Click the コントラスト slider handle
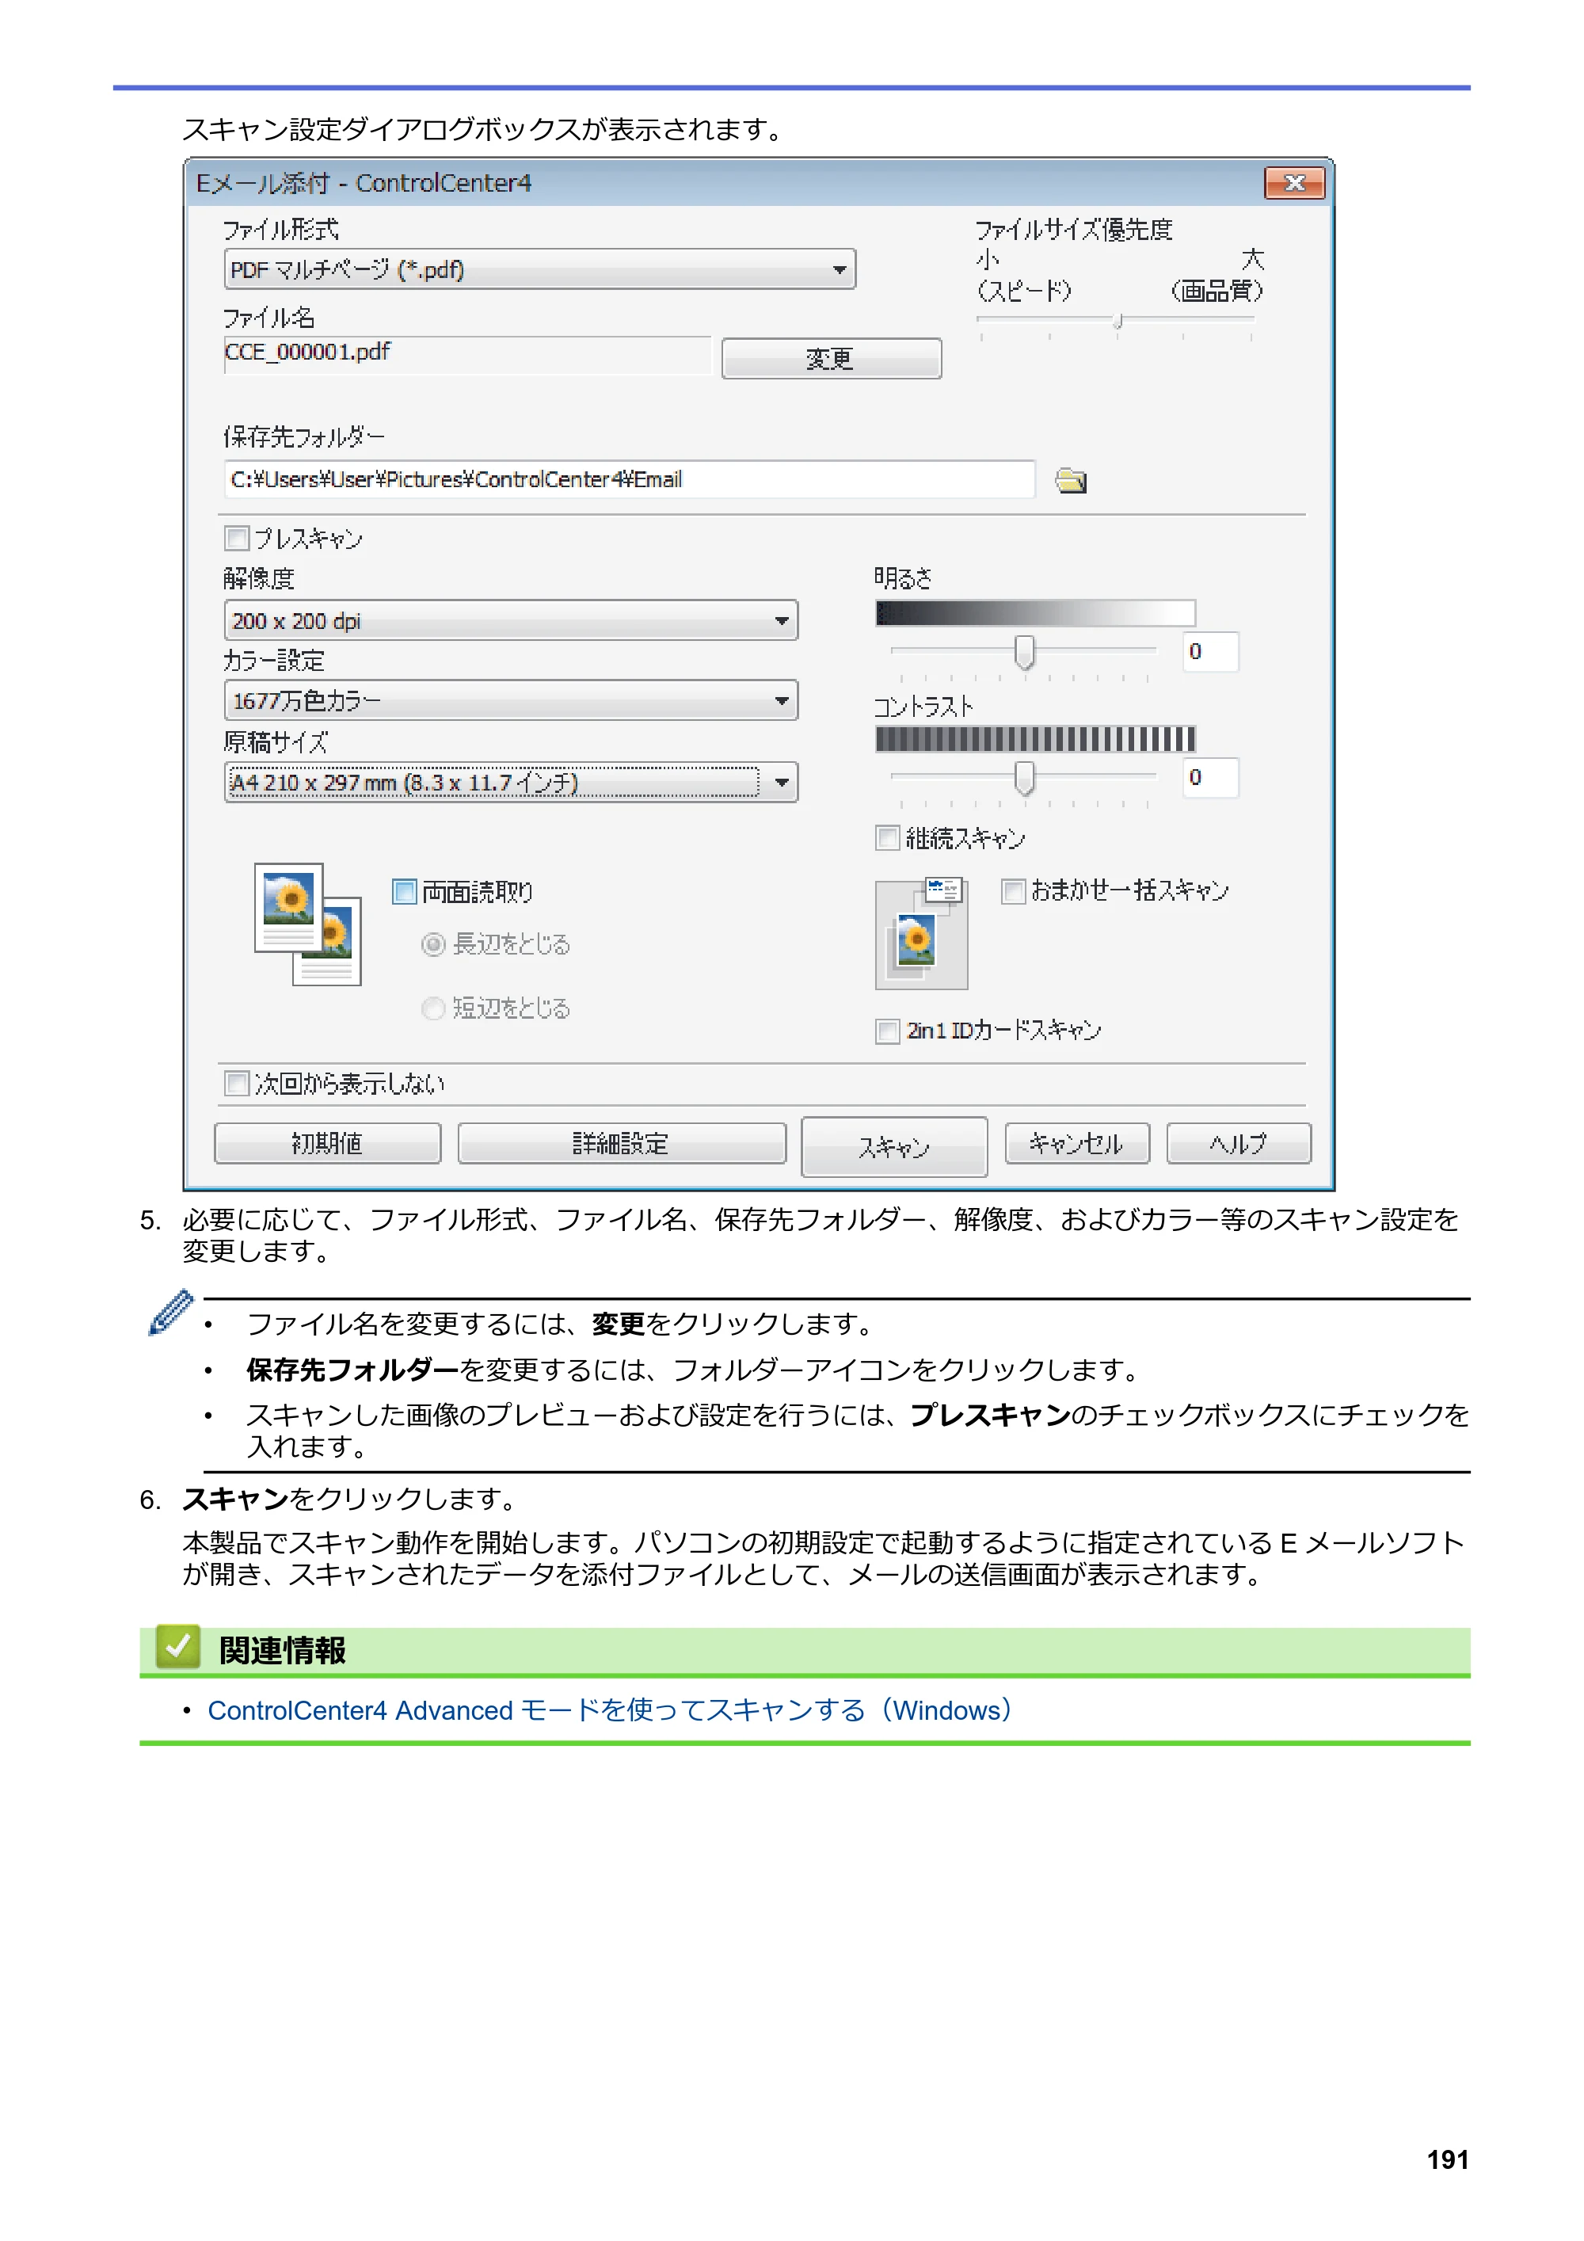Viewport: 1584px width, 2241px height. click(x=1024, y=778)
